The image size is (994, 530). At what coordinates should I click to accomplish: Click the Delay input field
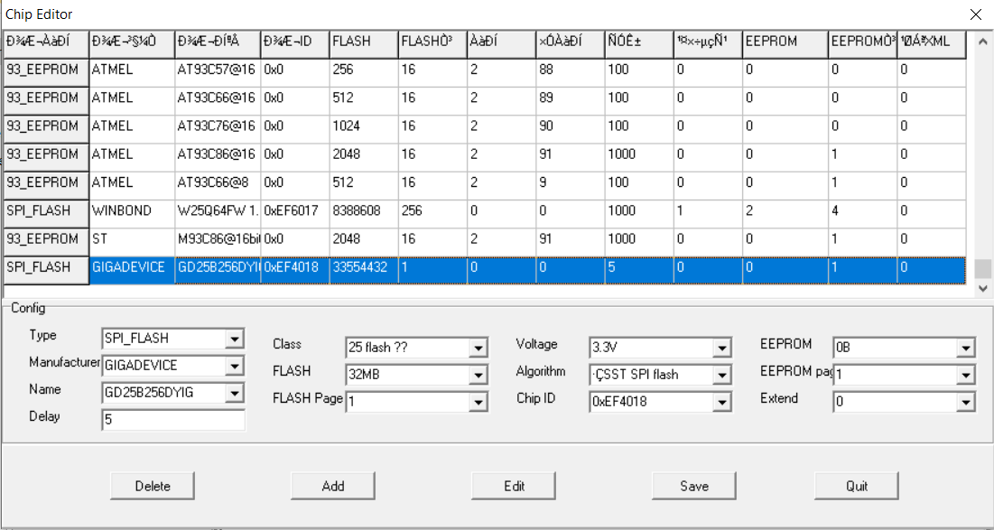click(173, 420)
